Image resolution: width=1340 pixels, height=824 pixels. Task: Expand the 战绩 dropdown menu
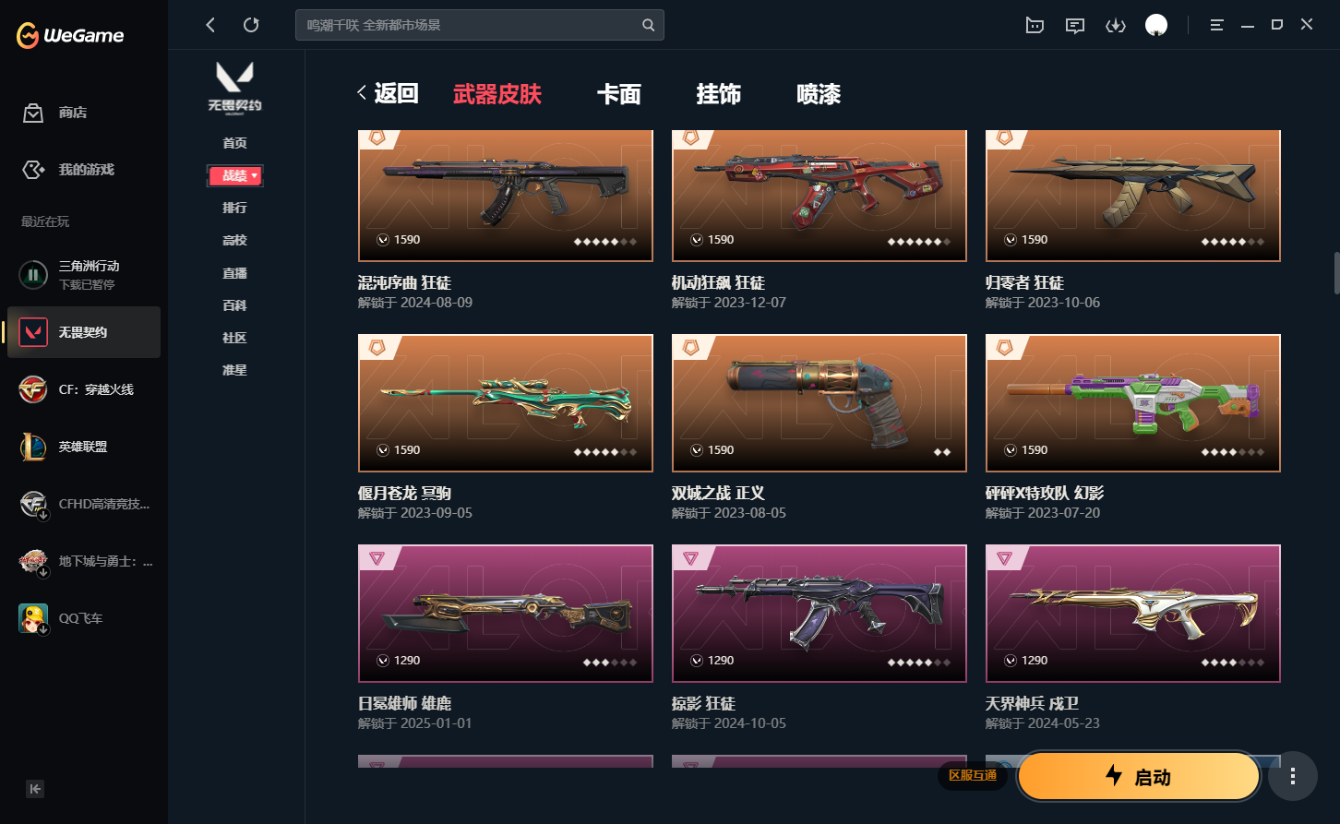point(235,175)
